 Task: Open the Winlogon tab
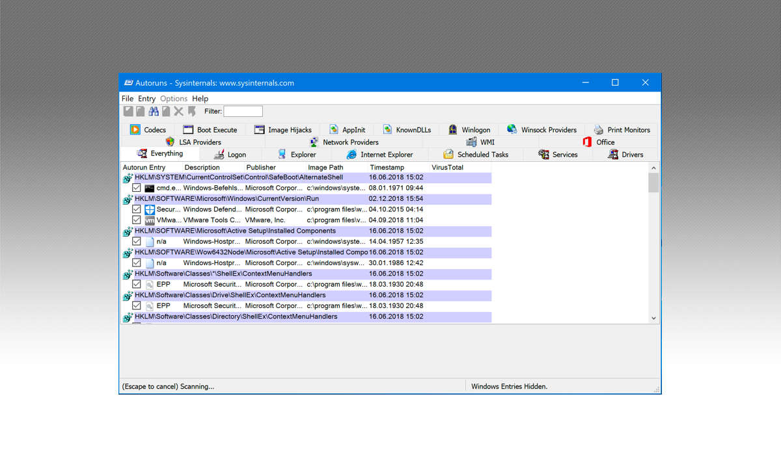(x=469, y=129)
